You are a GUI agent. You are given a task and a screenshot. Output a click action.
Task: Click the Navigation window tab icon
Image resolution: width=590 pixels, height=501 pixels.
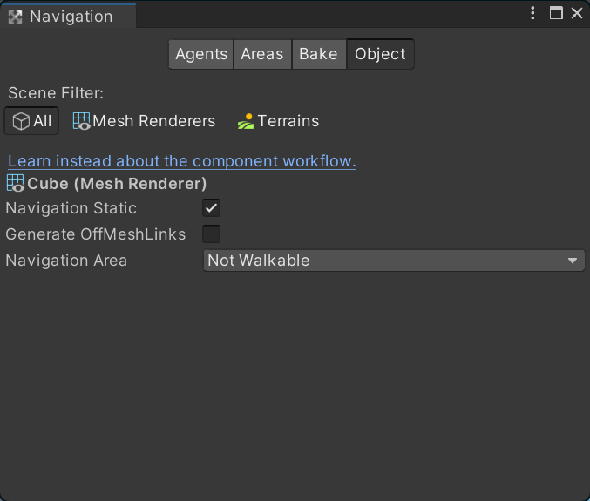coord(15,17)
